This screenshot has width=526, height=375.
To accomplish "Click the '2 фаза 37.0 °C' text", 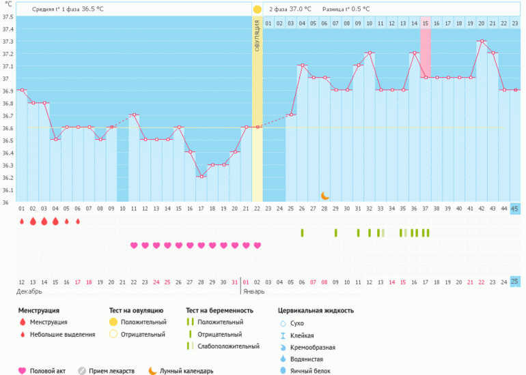I will tap(290, 9).
